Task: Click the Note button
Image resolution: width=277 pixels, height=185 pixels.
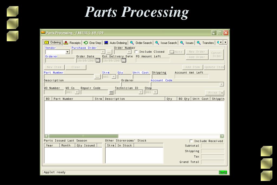Action: click(x=176, y=52)
